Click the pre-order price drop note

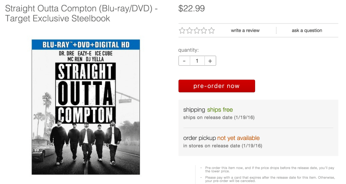click(270, 169)
